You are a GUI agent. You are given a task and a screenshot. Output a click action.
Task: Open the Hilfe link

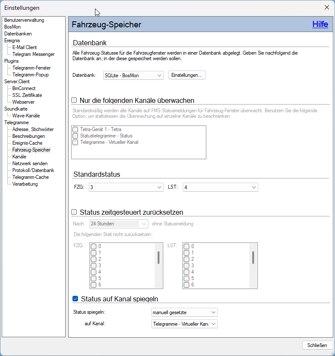tap(320, 24)
